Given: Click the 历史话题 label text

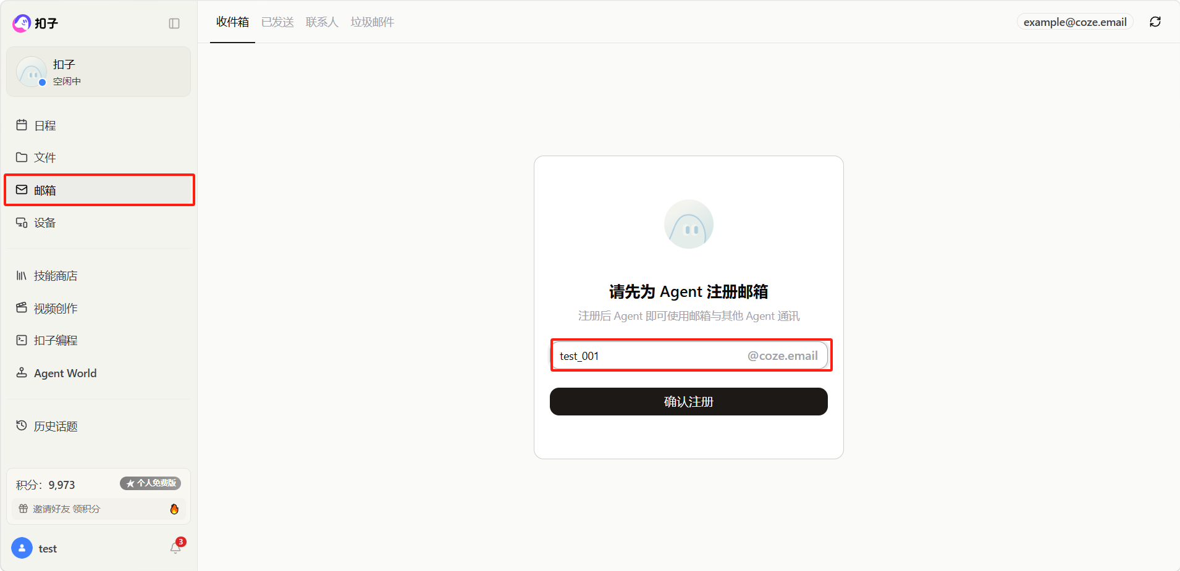Looking at the screenshot, I should [56, 427].
